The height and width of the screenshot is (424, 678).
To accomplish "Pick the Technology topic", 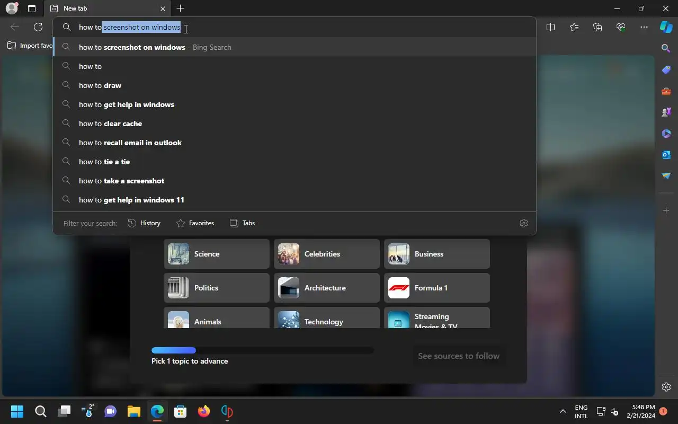I will (327, 317).
